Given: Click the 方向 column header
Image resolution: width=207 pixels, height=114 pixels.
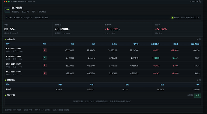Looking at the screenshot, I should tap(44, 44).
